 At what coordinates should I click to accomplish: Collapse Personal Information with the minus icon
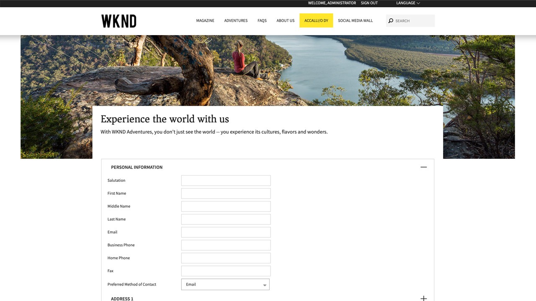[423, 167]
